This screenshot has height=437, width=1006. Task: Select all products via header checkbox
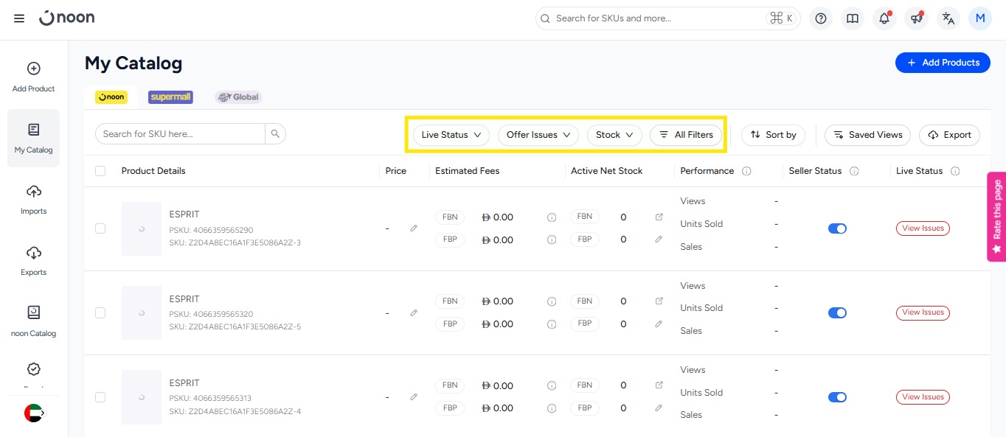(100, 171)
